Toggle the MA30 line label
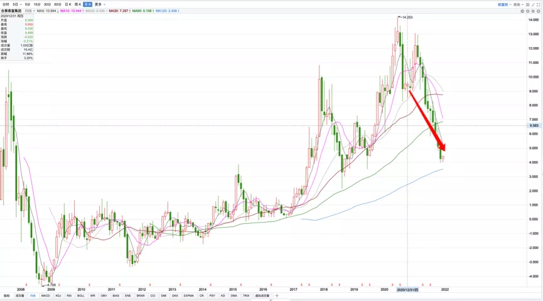543x301 pixels. [120, 11]
